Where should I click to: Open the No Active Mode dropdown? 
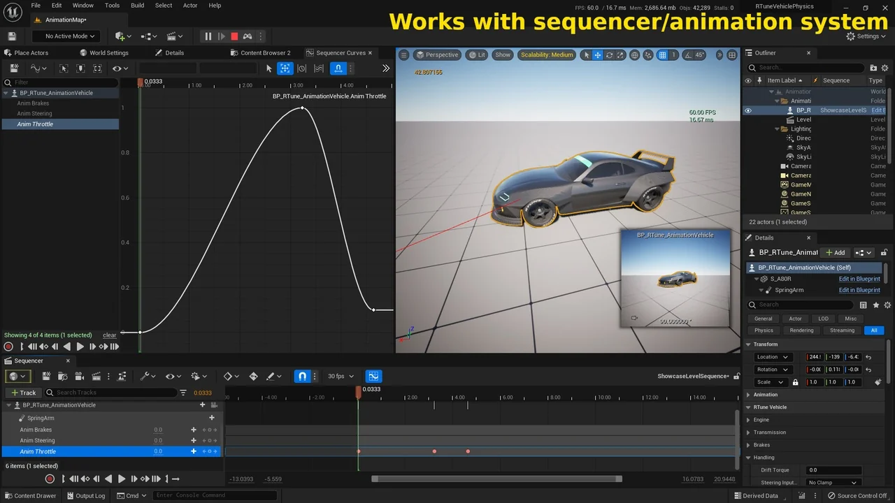pos(70,36)
